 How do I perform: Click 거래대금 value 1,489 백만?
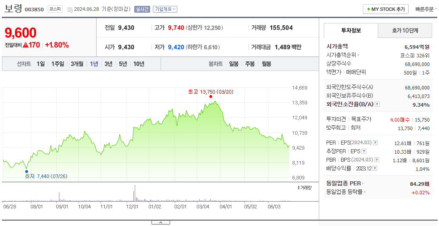point(288,47)
